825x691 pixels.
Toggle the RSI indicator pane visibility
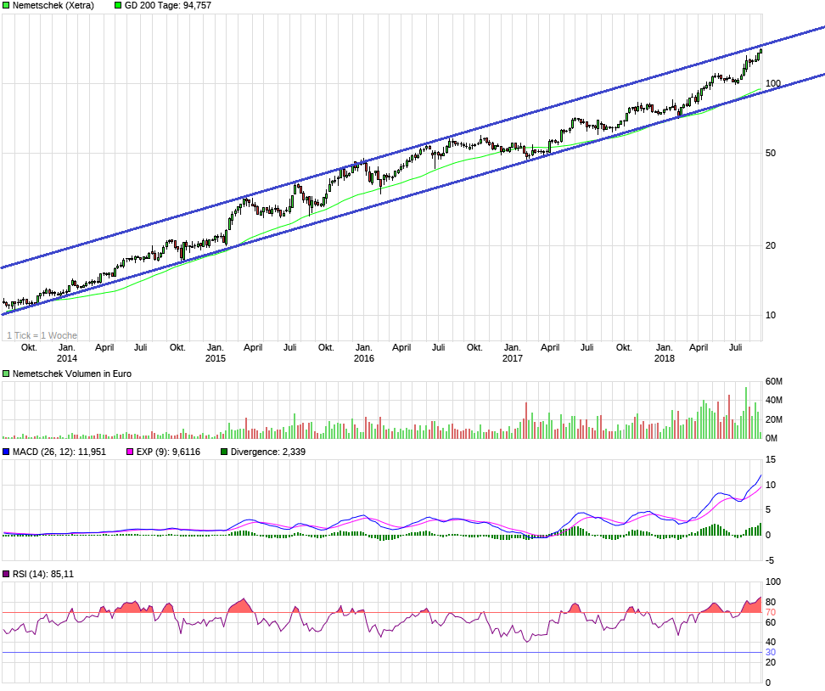(x=7, y=575)
